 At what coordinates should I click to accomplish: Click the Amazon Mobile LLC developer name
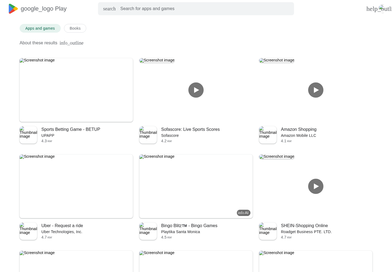click(298, 135)
